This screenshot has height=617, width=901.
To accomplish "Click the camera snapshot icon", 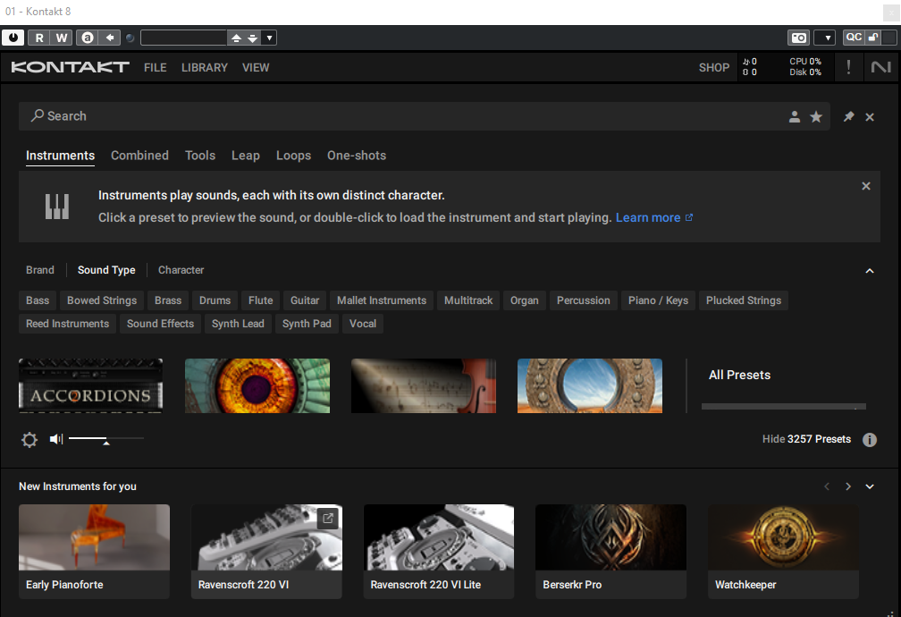I will click(x=799, y=38).
